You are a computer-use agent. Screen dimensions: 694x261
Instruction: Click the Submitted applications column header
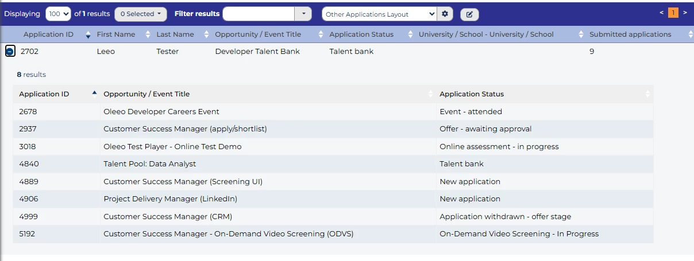(x=630, y=34)
